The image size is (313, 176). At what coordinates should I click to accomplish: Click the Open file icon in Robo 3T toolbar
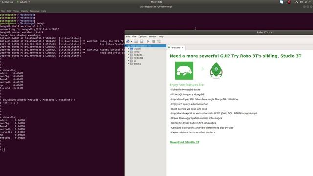[136, 41]
